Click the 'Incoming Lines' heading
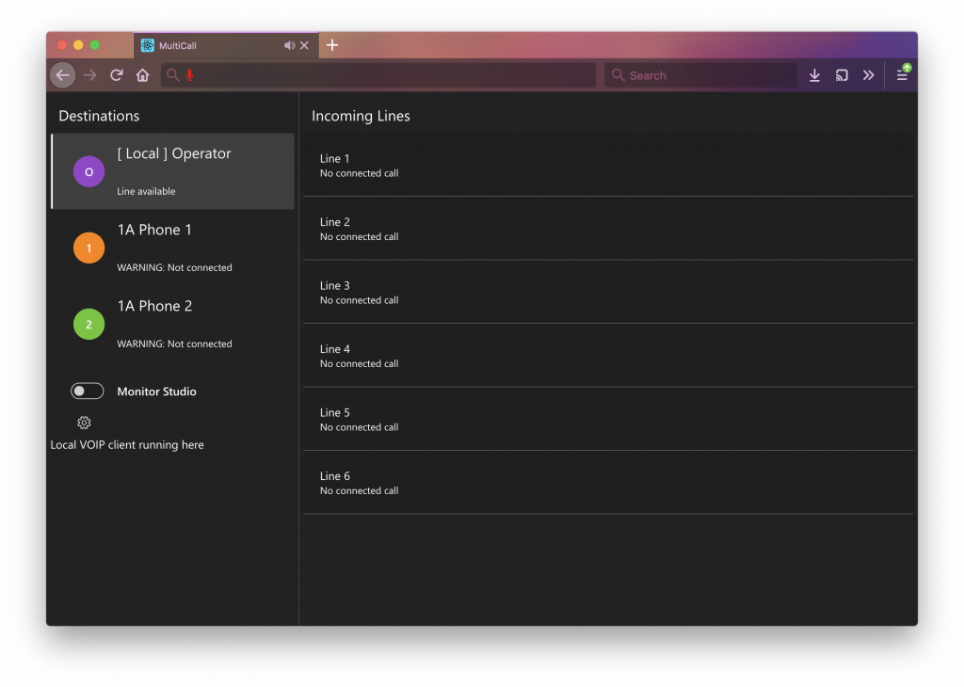964x687 pixels. (x=361, y=116)
